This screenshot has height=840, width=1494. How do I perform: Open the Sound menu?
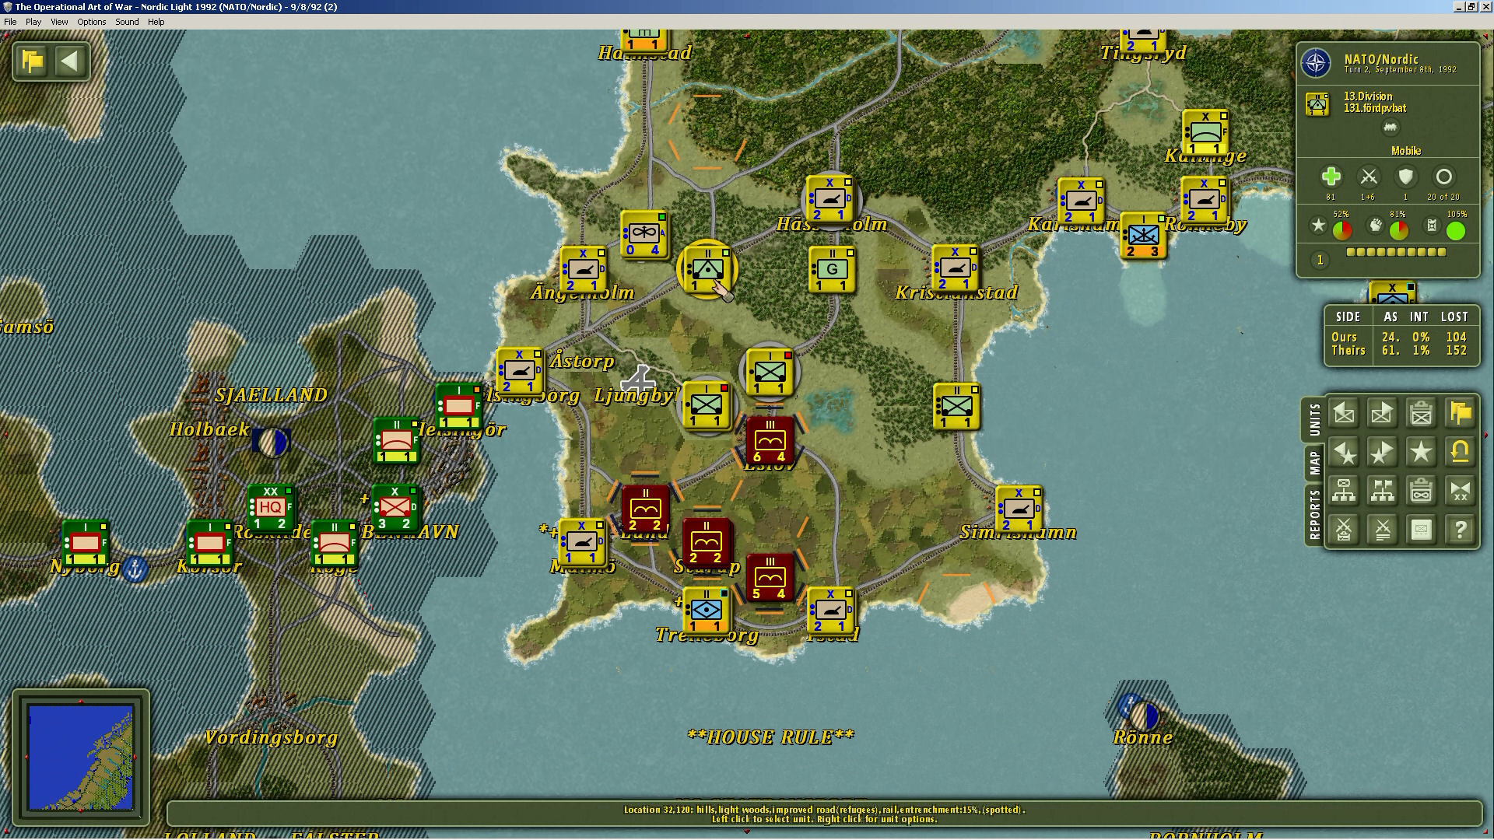coord(128,22)
